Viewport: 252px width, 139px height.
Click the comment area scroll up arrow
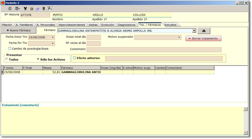pyautogui.click(x=246, y=109)
